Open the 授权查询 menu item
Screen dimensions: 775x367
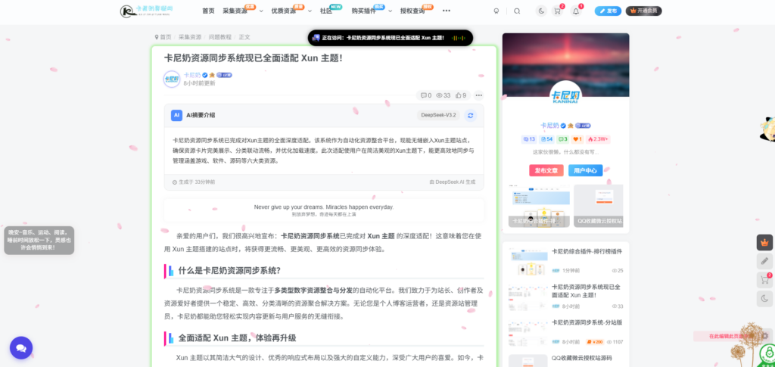click(x=412, y=11)
